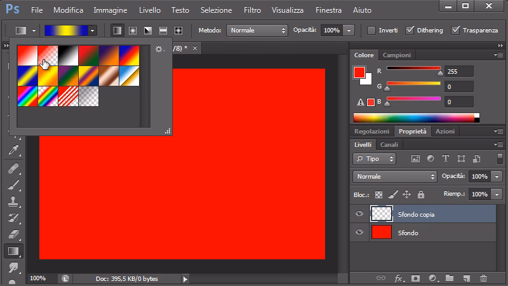This screenshot has height=286, width=508.
Task: Open the gradient picker gear menu
Action: pyautogui.click(x=159, y=50)
